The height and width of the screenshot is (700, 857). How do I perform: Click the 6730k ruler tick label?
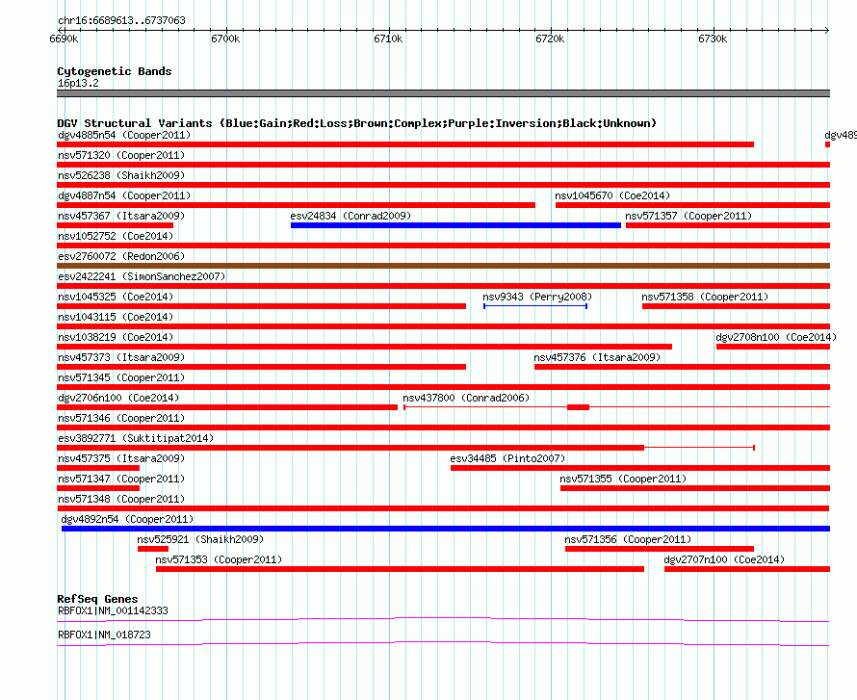click(x=713, y=39)
